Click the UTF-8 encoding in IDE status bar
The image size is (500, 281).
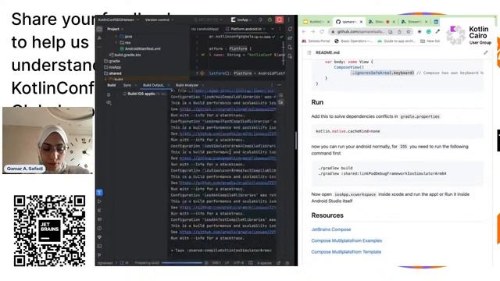tap(238, 263)
